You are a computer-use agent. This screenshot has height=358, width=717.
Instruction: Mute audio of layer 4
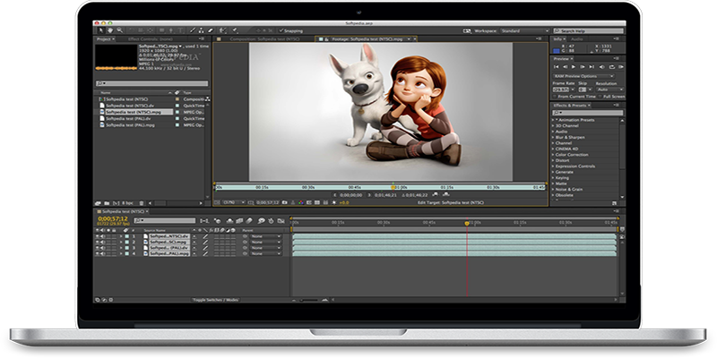click(x=102, y=253)
